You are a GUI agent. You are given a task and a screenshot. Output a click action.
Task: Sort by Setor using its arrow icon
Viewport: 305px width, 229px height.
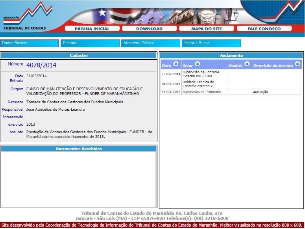point(197,64)
